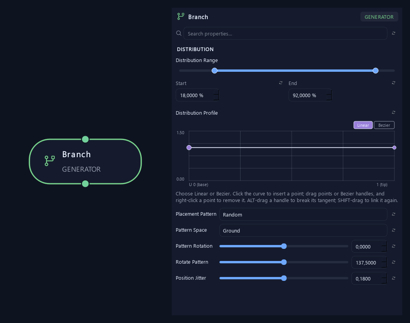Viewport: 410px width, 323px height.
Task: Click the DISTRIBUTION section heading
Action: pyautogui.click(x=195, y=49)
